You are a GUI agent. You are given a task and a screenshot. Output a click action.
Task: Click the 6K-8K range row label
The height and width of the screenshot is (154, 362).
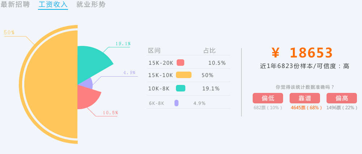156,103
